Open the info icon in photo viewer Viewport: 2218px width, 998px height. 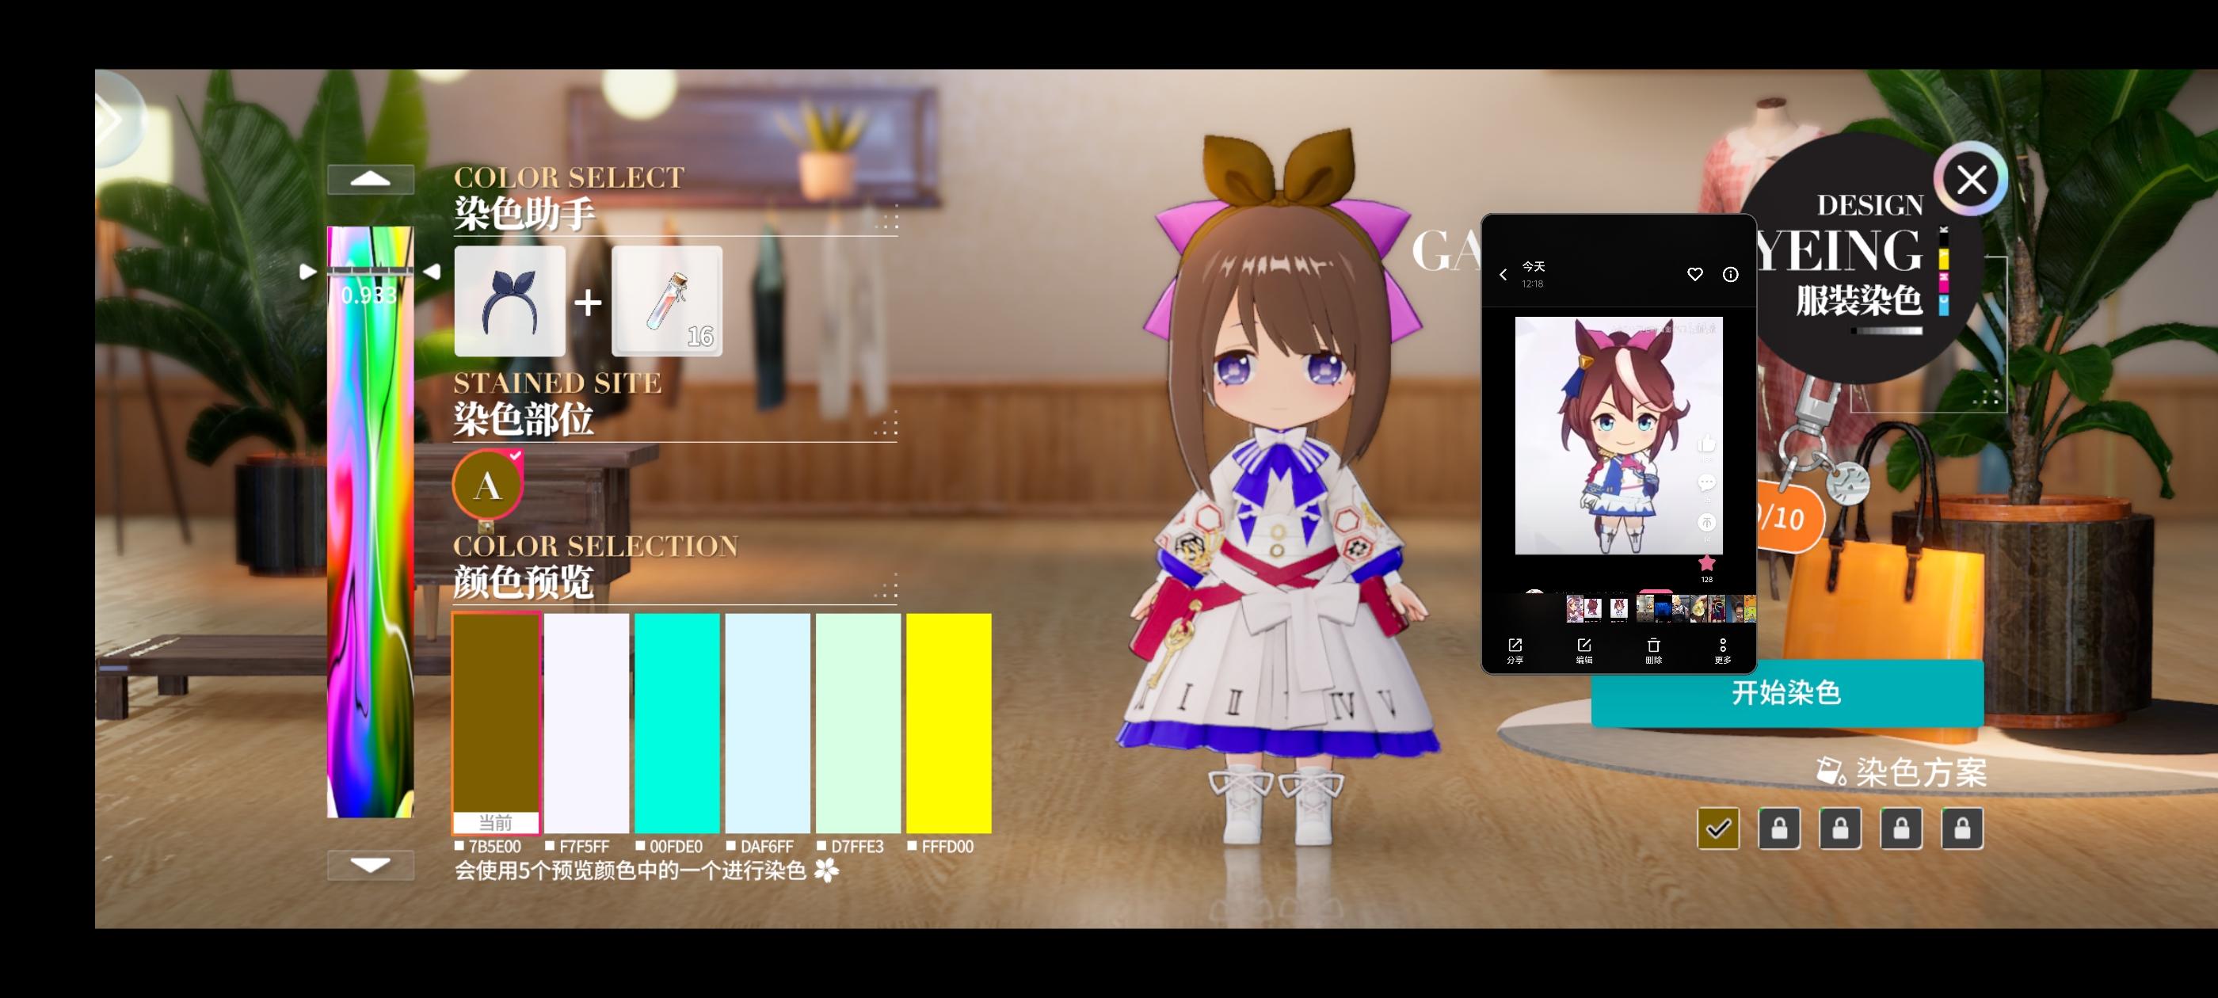1730,274
